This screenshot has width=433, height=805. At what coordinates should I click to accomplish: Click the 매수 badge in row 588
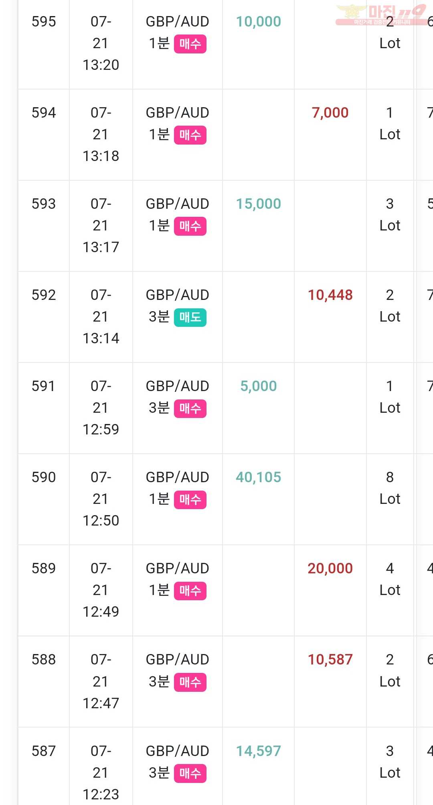click(x=190, y=682)
